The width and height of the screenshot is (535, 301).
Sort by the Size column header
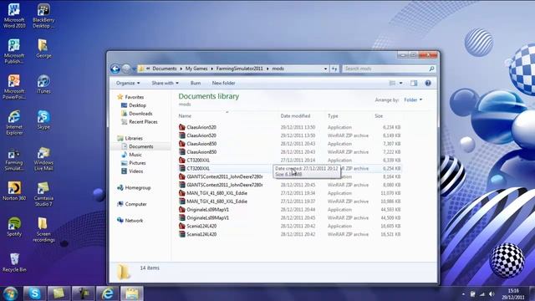pyautogui.click(x=379, y=116)
